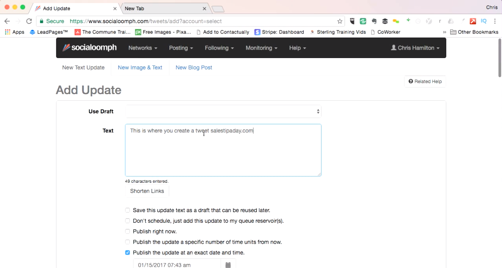Open the calendar date picker icon
The width and height of the screenshot is (502, 268).
pos(228,265)
